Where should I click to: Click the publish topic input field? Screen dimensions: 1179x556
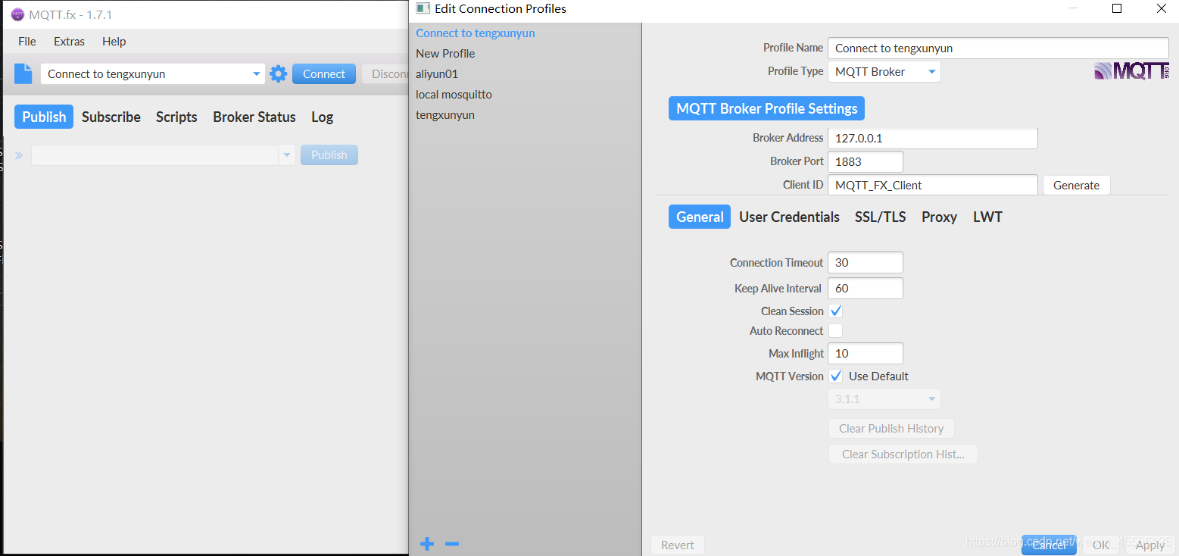tap(155, 155)
